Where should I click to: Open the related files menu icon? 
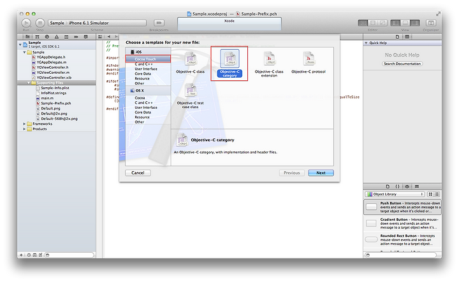pyautogui.click(x=100, y=37)
